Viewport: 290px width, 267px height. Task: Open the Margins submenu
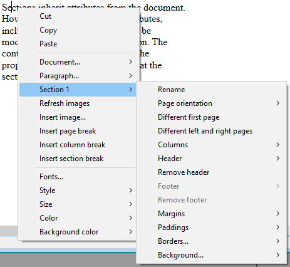point(211,214)
